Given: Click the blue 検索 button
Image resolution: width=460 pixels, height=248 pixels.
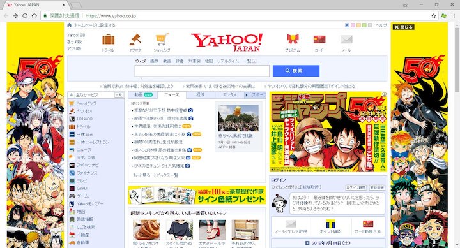Looking at the screenshot, I should 296,71.
